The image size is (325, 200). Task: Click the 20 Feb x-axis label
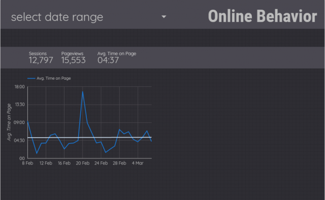(x=83, y=163)
